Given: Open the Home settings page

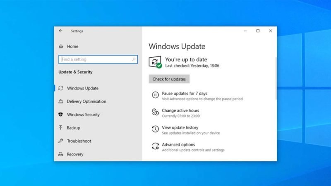Looking at the screenshot, I should click(x=73, y=46).
